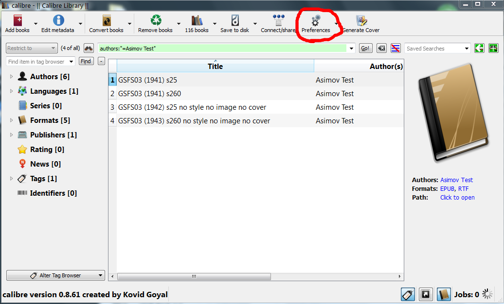This screenshot has width=504, height=304.
Task: Click horizontal scrollbar right arrow
Action: pyautogui.click(x=399, y=276)
